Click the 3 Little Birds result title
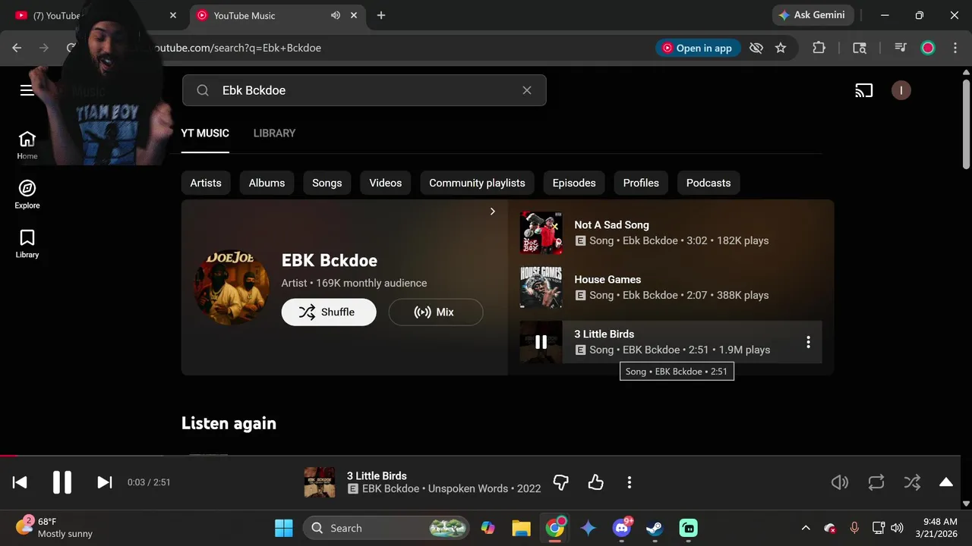 click(604, 334)
